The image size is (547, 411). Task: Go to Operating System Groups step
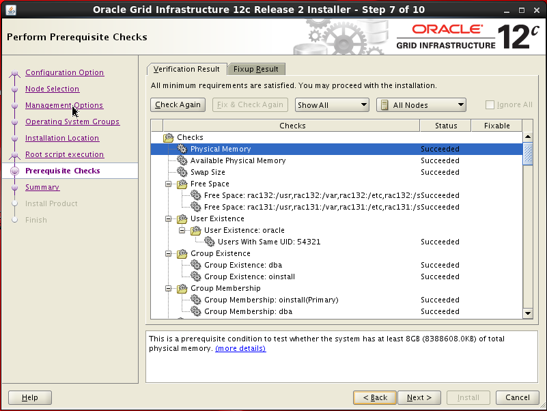click(72, 122)
